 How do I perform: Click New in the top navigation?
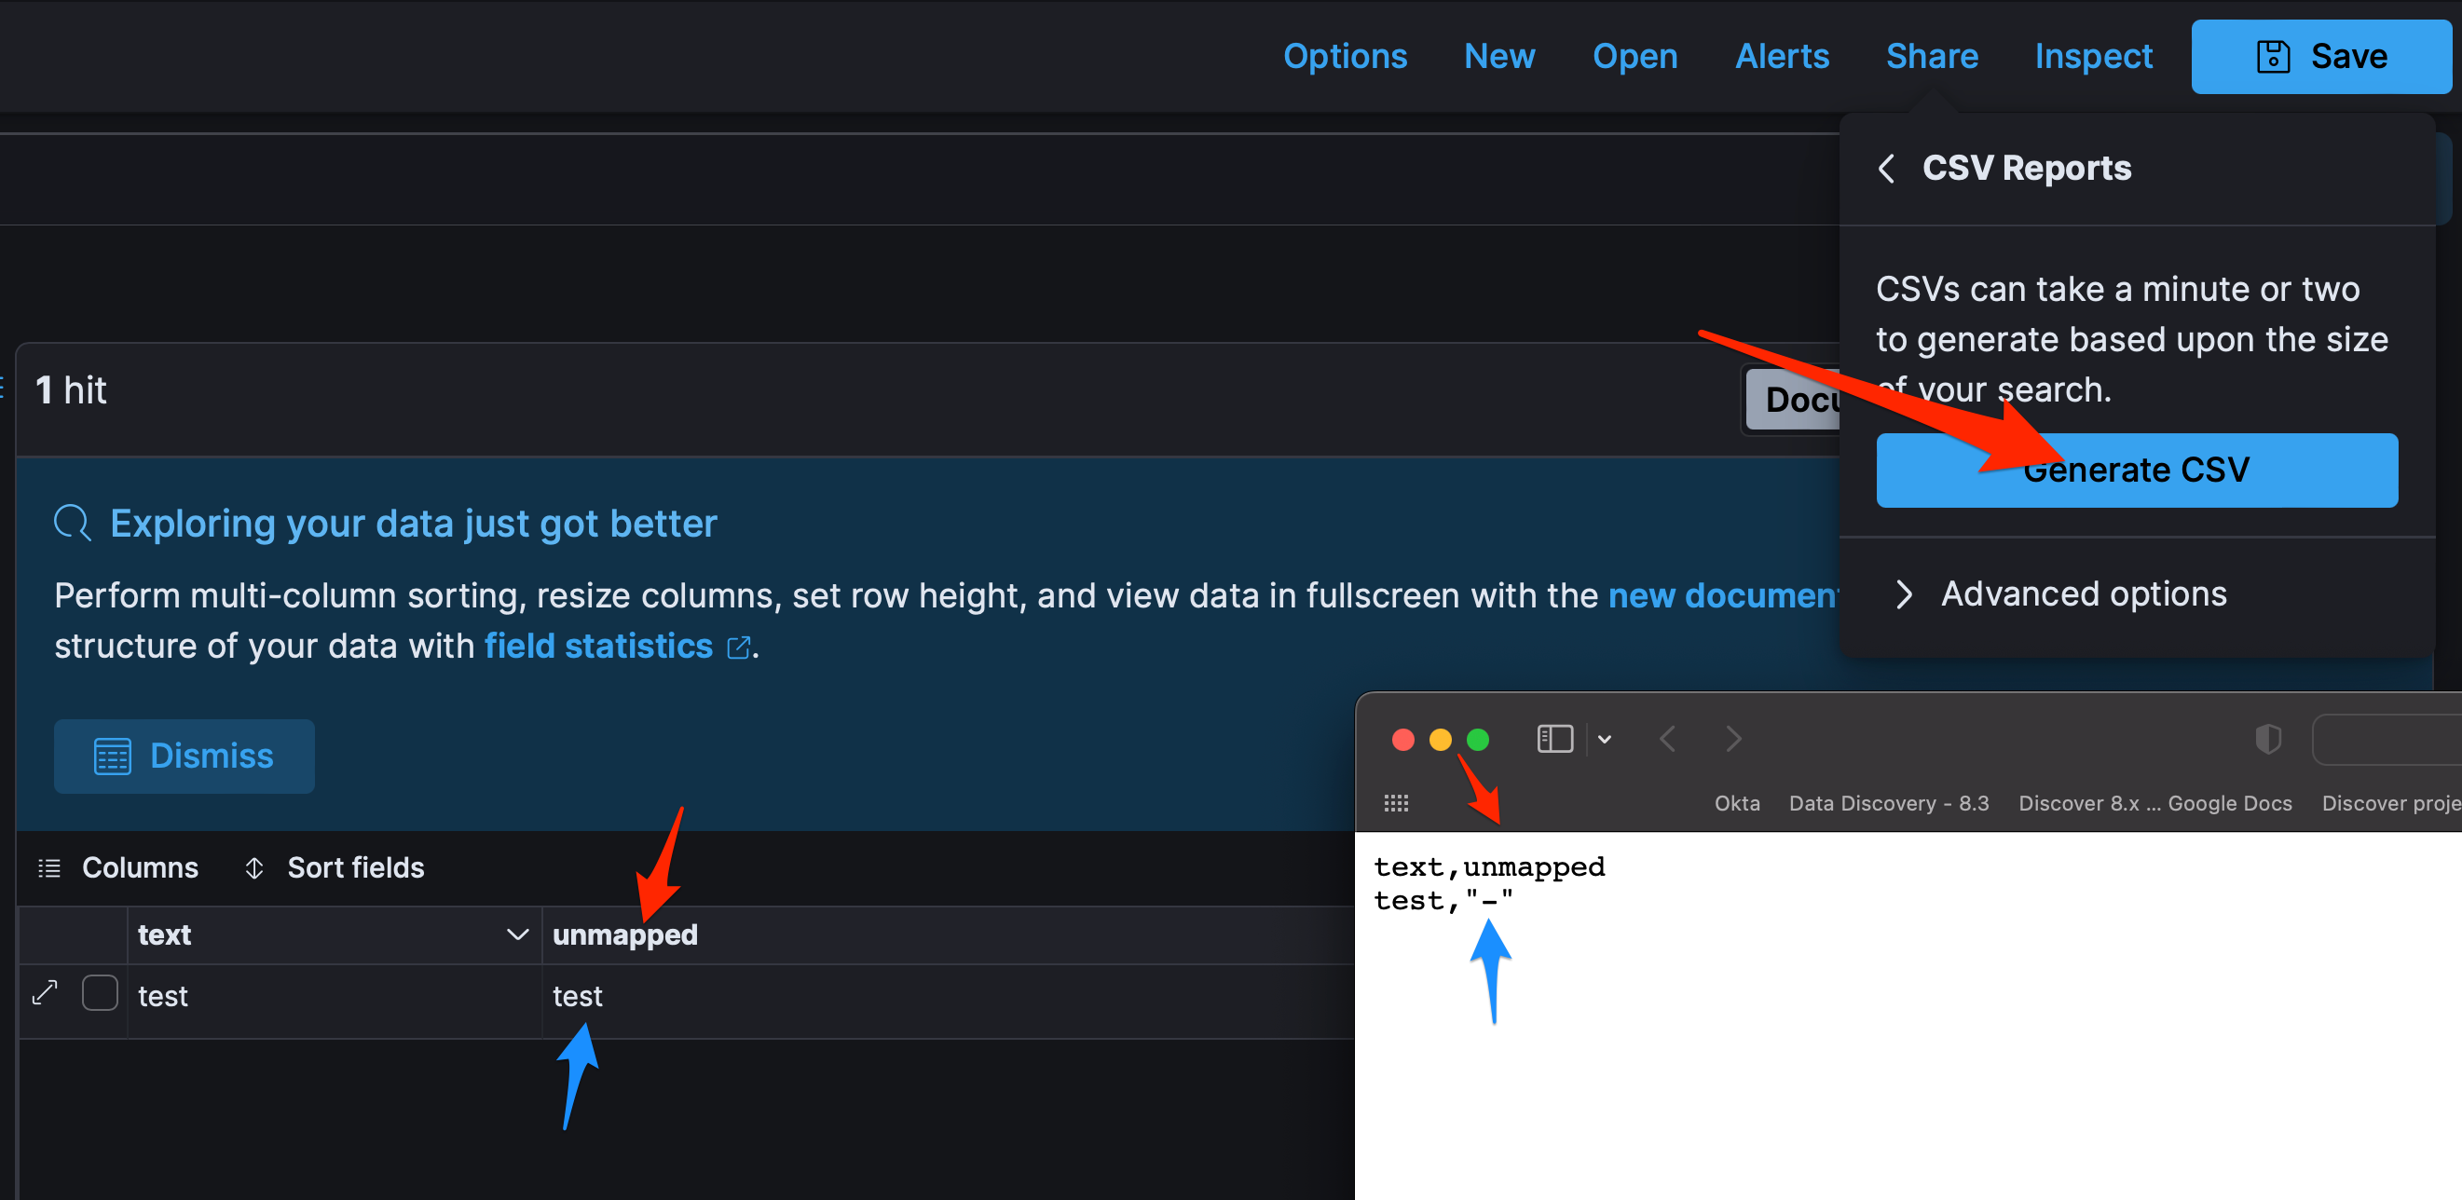(x=1499, y=57)
